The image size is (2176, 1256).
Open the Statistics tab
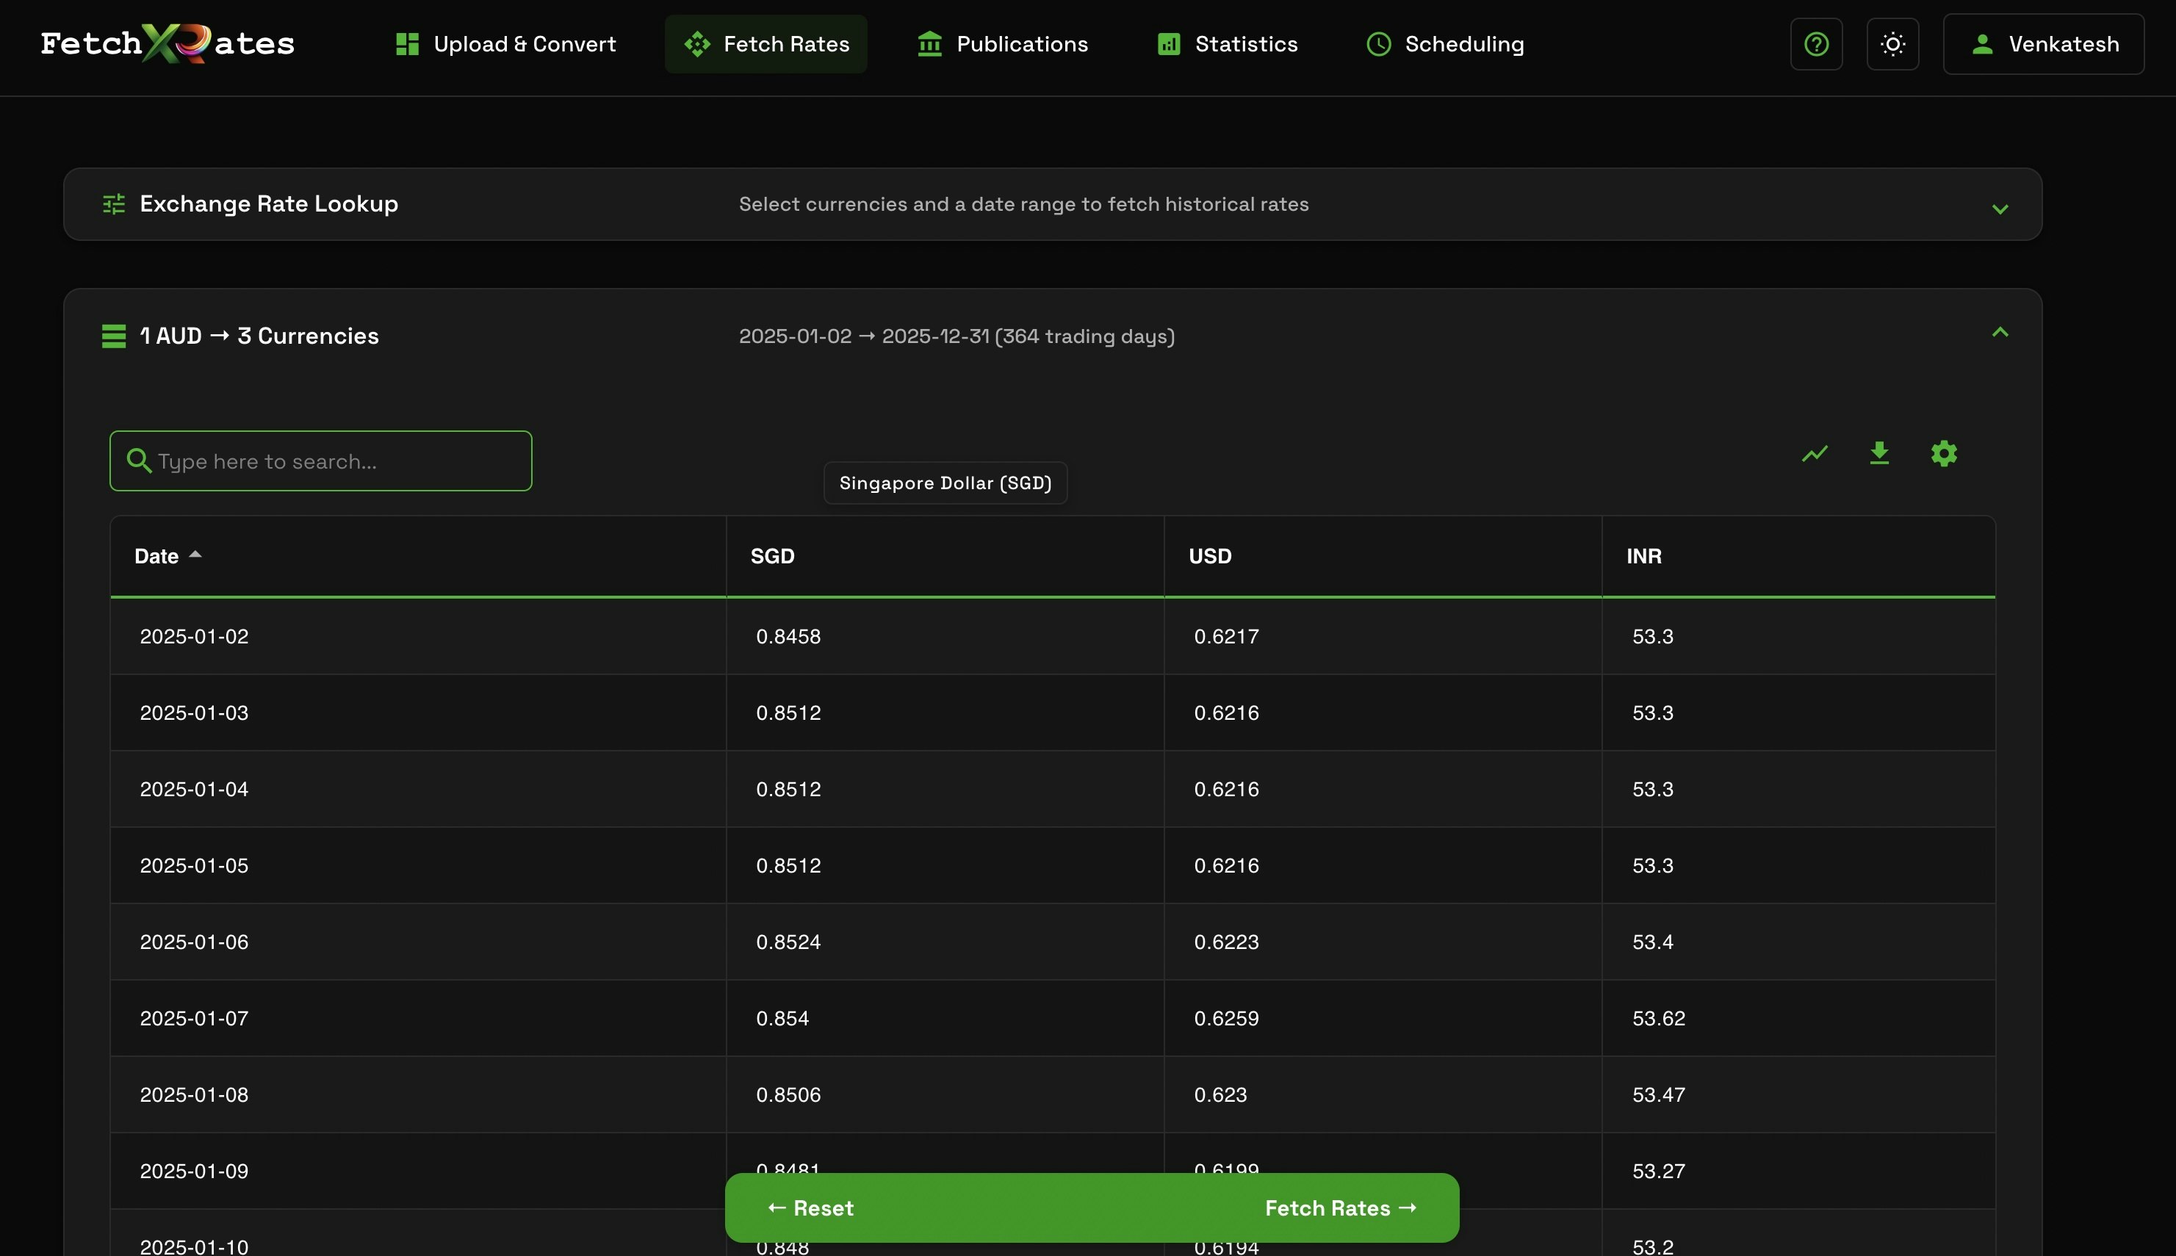1227,44
